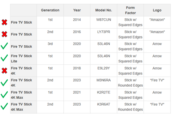This screenshot has height=117, width=173.
Task: Select the E9L29Y model number cell
Action: [x=104, y=71]
